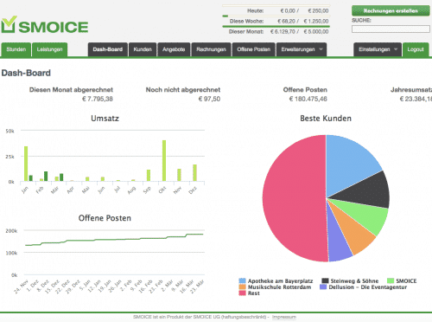Image resolution: width=432 pixels, height=322 pixels.
Task: Toggle the Rest legend swatch
Action: tap(243, 293)
